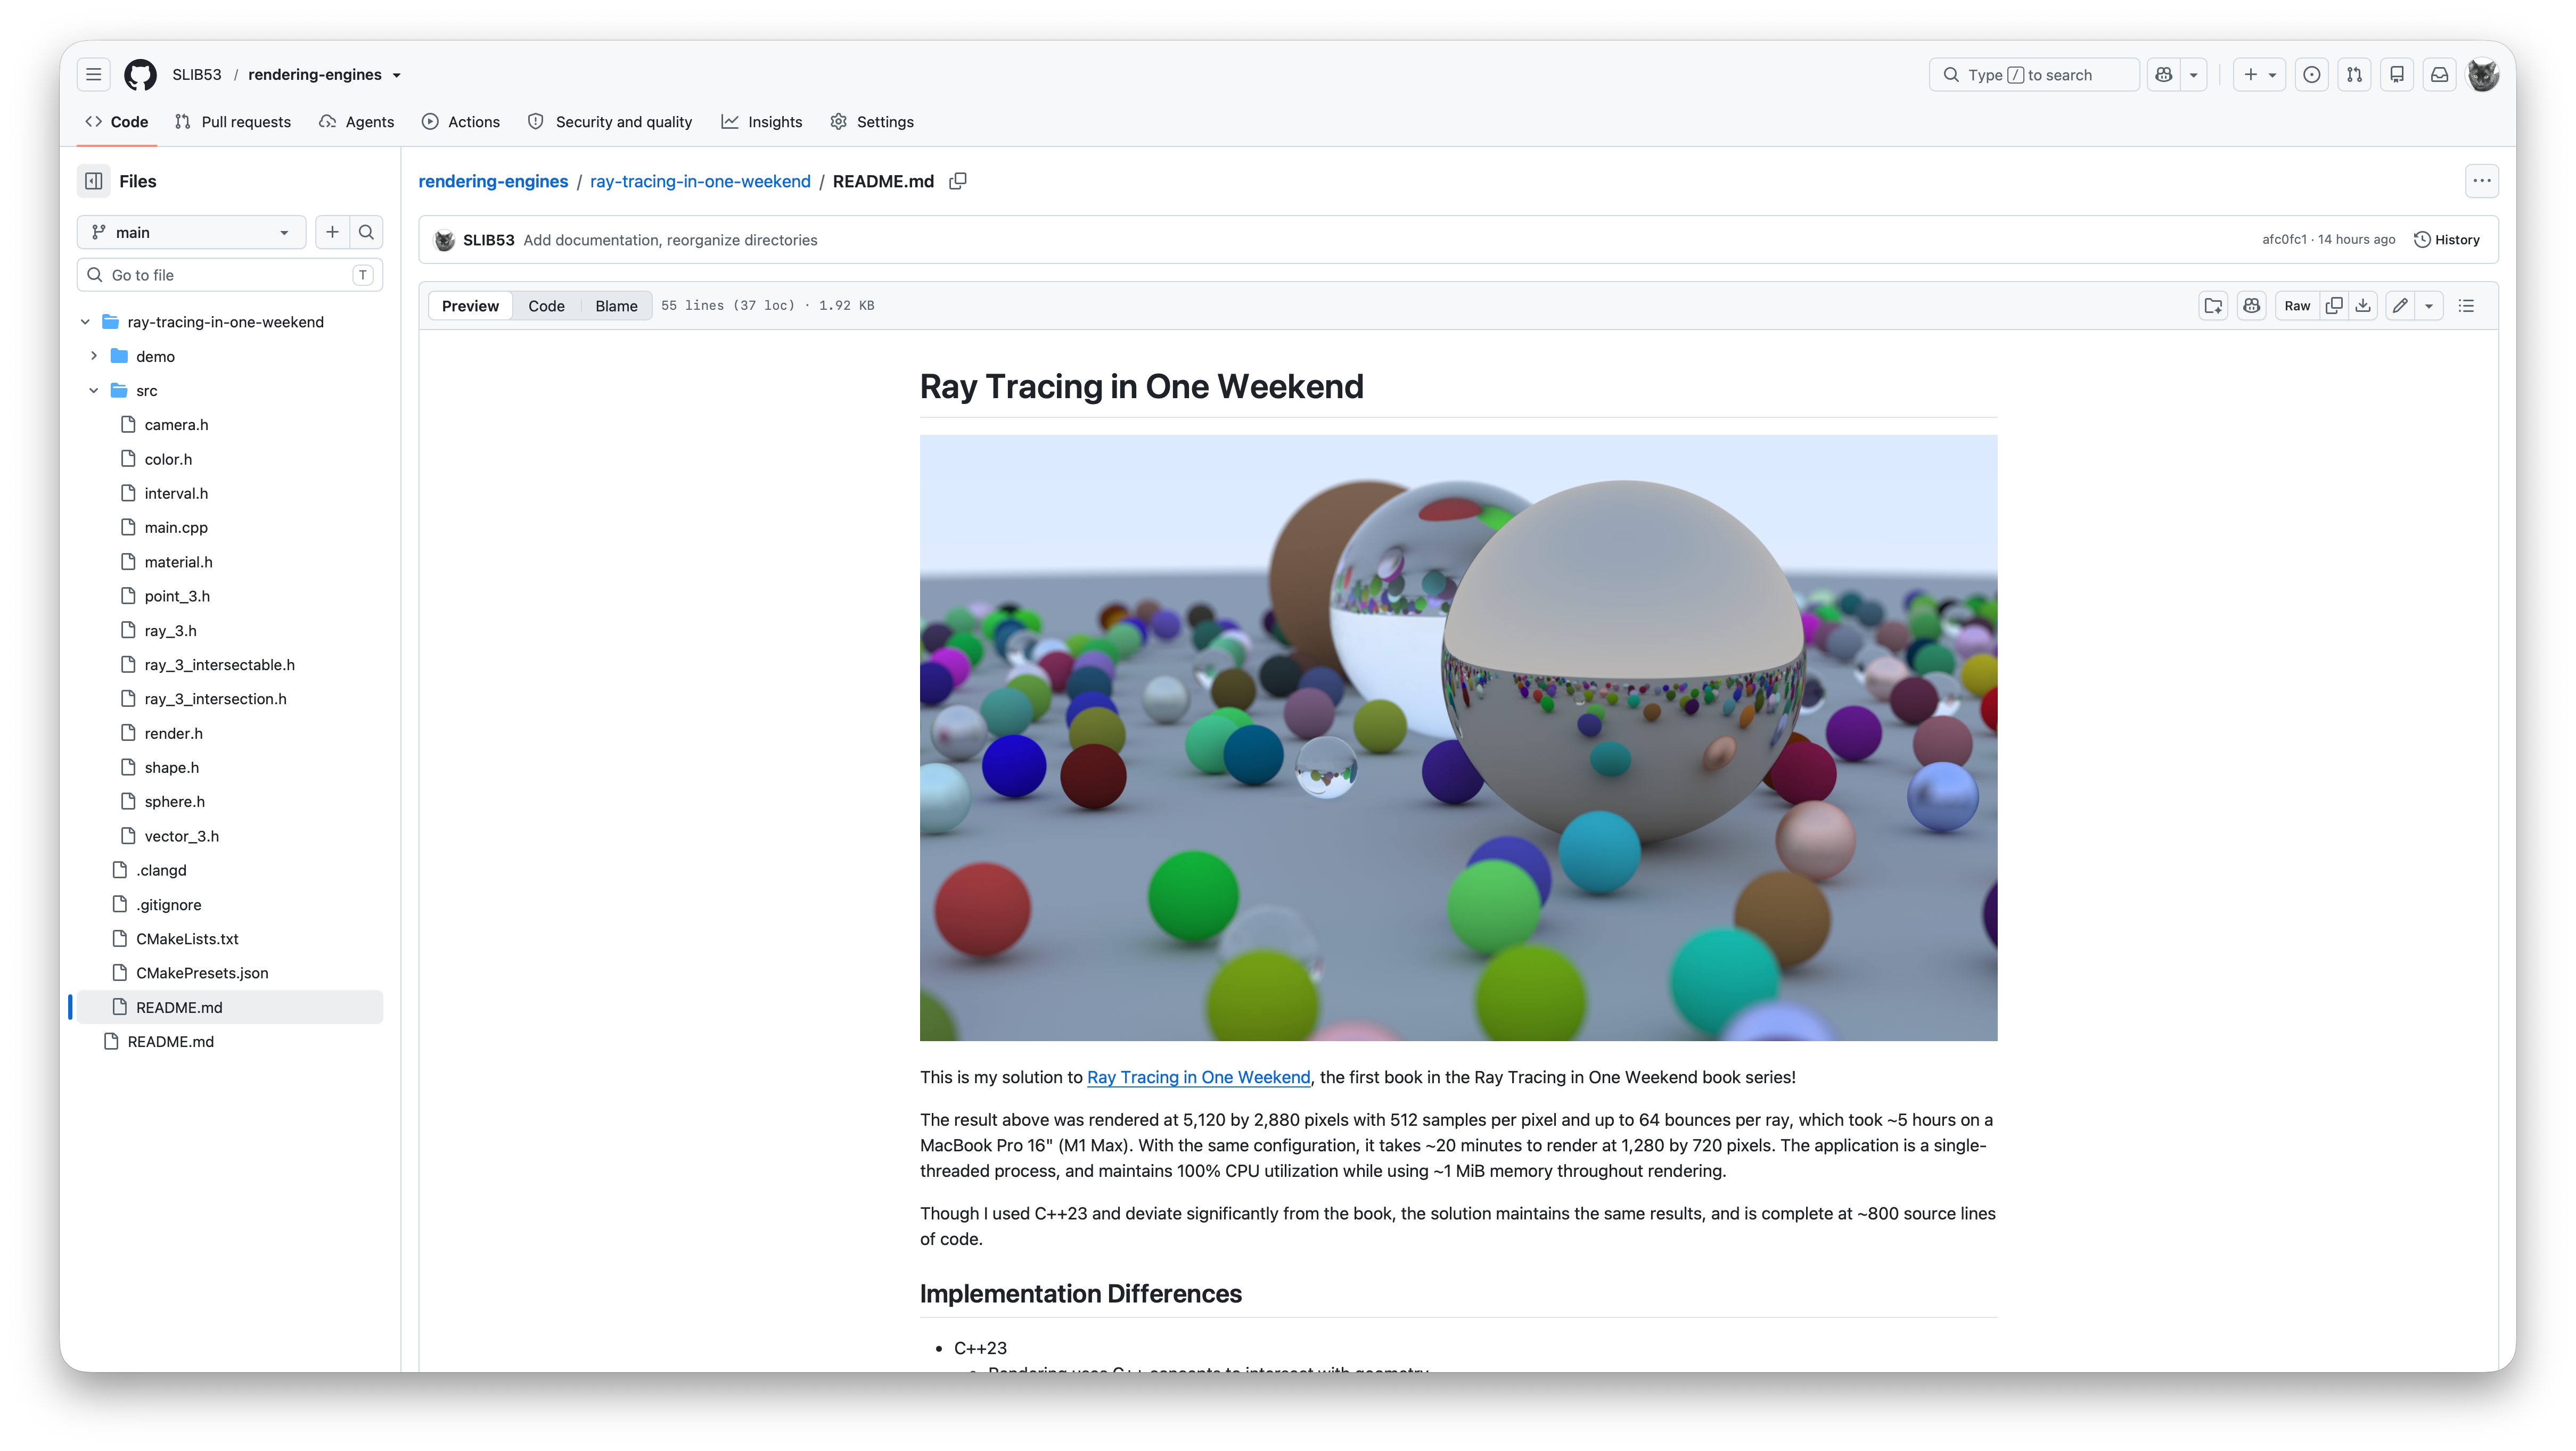Open more edit options dropdown arrow
The image size is (2576, 1451).
tap(2429, 306)
